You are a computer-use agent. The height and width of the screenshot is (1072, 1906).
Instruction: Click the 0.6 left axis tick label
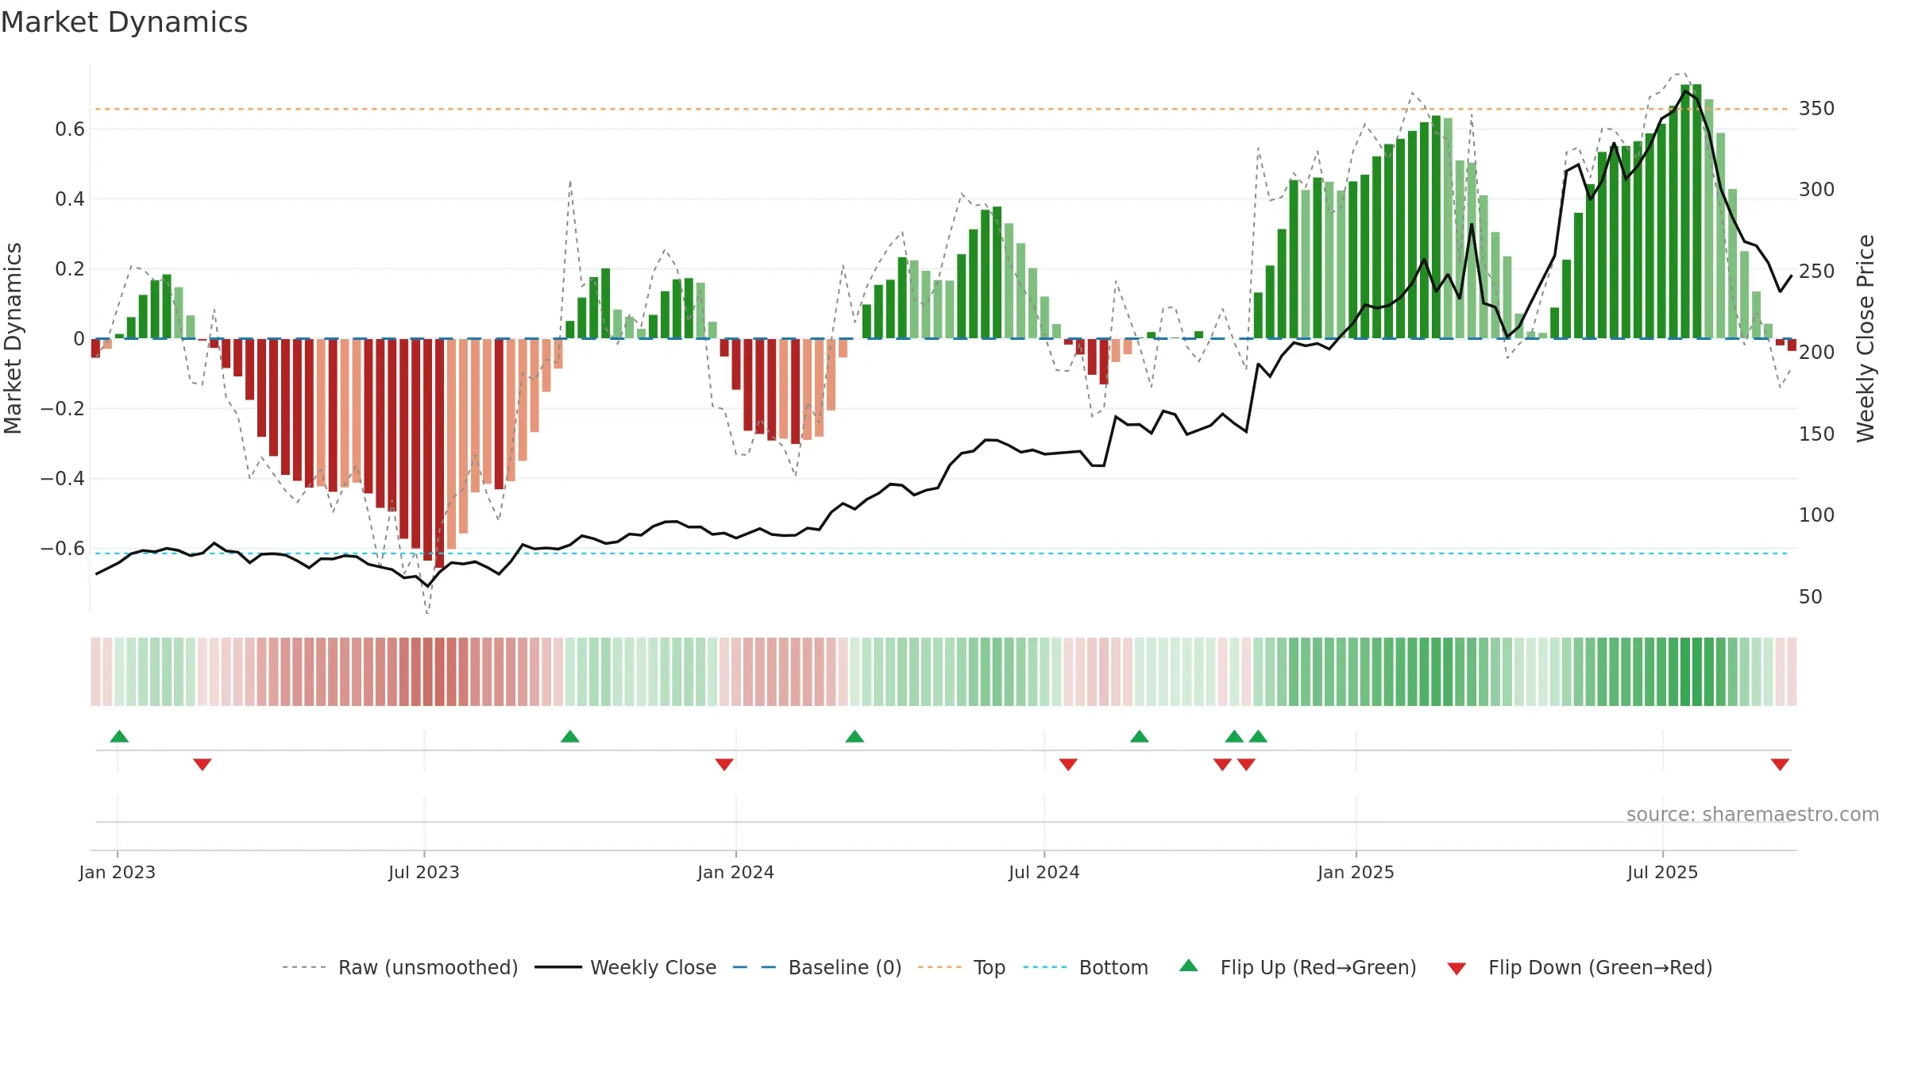coord(70,129)
